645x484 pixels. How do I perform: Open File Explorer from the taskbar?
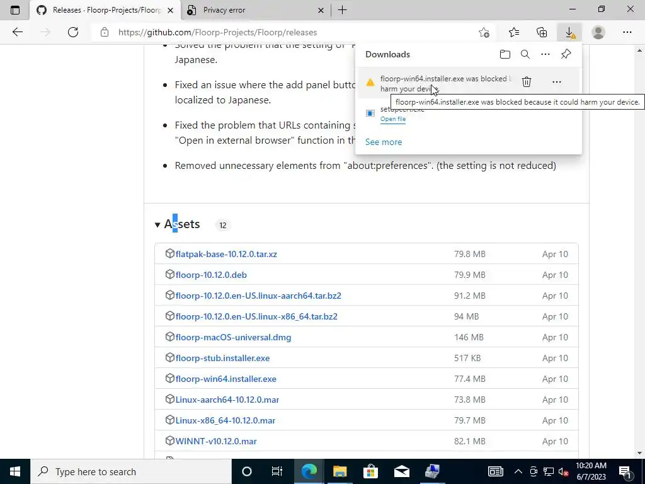340,471
